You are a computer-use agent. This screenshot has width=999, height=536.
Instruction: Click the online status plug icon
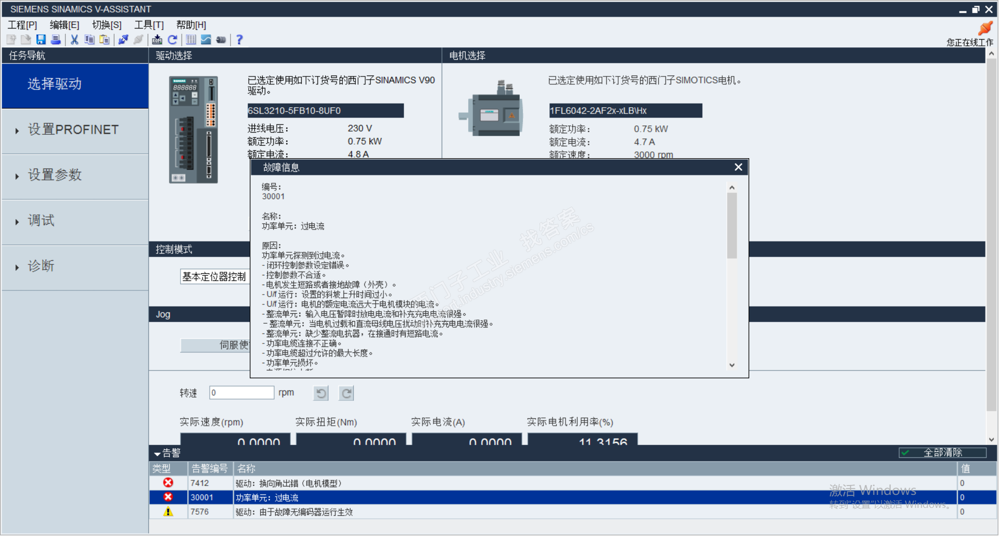[x=985, y=28]
